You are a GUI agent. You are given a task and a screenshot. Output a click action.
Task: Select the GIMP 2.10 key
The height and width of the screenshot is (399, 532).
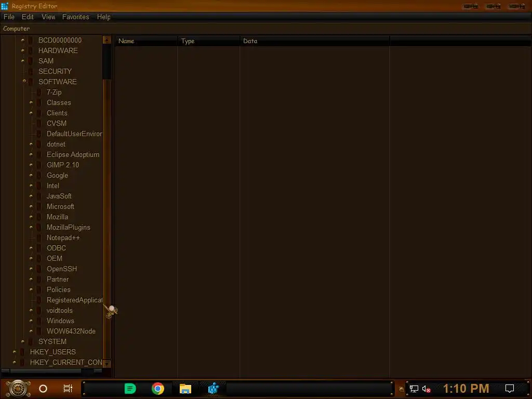tap(63, 165)
